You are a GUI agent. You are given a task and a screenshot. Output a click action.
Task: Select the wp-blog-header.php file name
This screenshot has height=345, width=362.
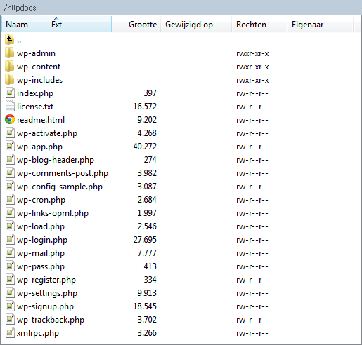pyautogui.click(x=56, y=160)
